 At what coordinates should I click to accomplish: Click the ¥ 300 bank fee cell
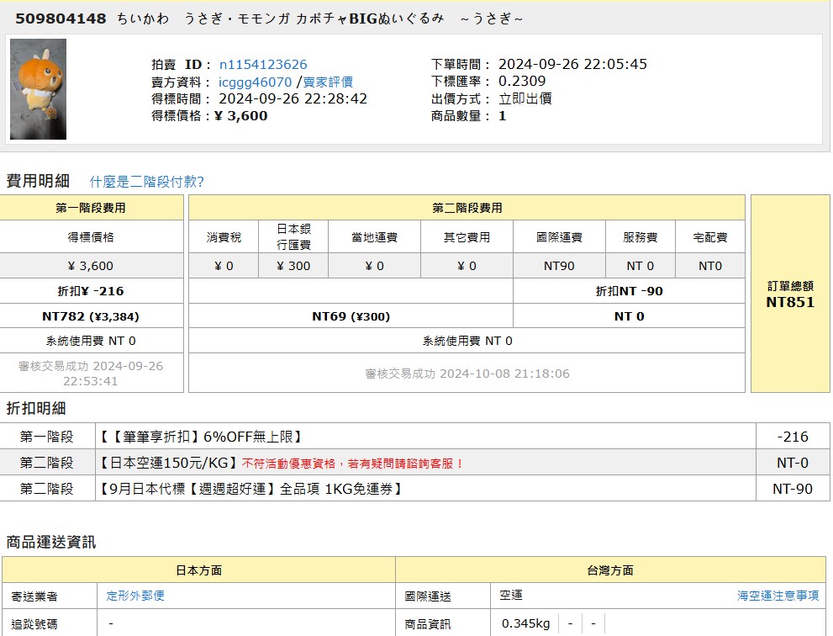point(293,265)
